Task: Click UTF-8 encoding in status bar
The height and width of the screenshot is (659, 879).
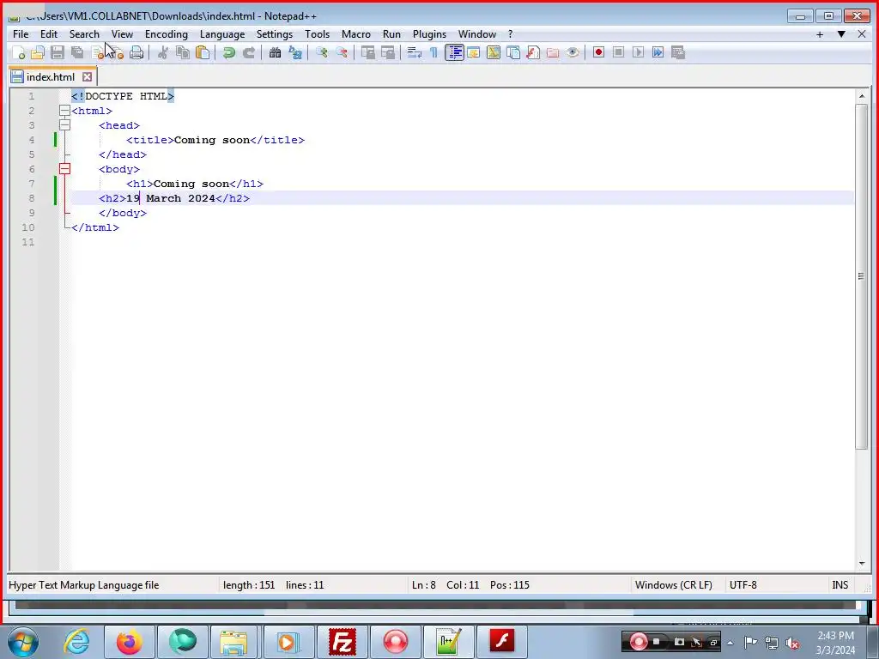Action: (x=743, y=585)
